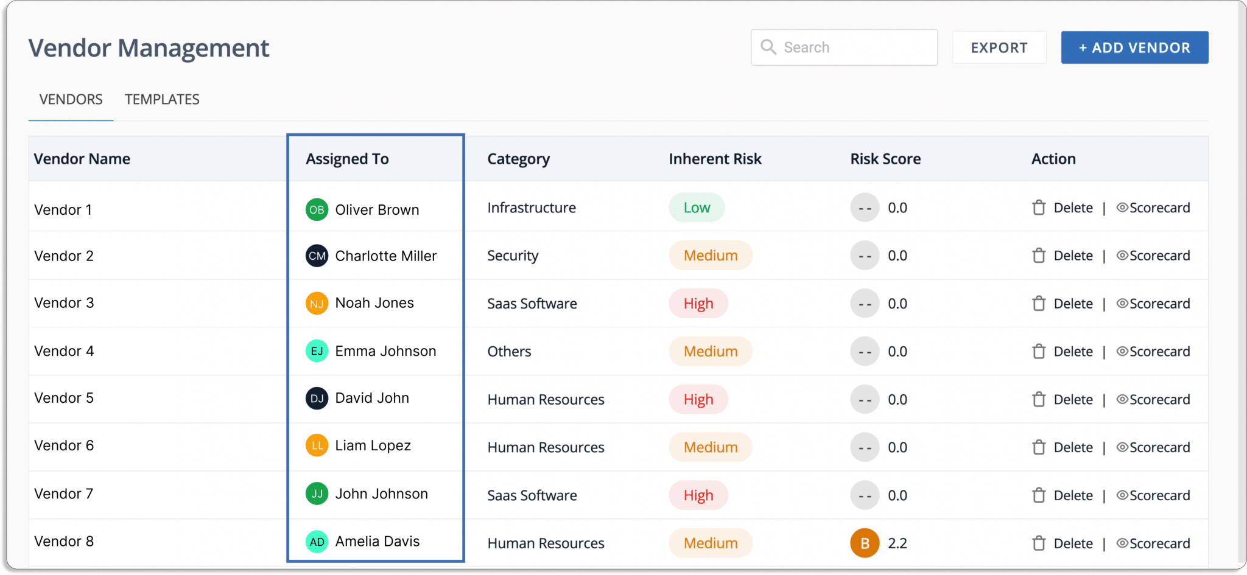This screenshot has height=575, width=1247.
Task: Click the Low risk badge for Vendor 1
Action: click(697, 207)
